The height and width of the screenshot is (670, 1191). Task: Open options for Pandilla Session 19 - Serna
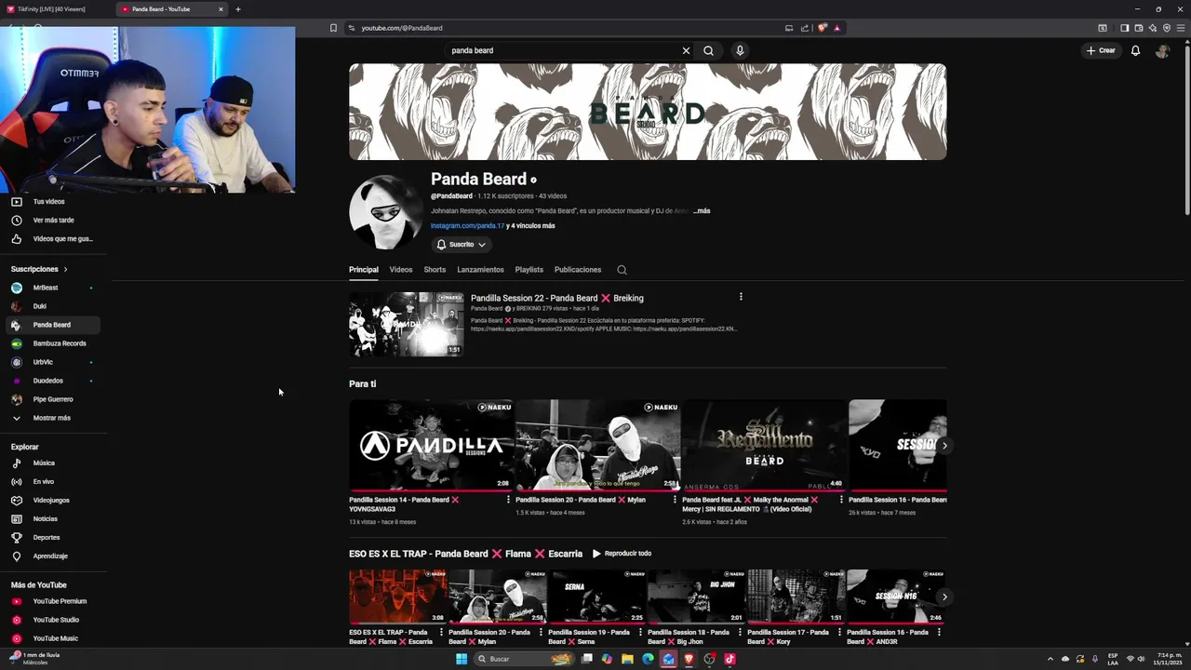click(640, 633)
